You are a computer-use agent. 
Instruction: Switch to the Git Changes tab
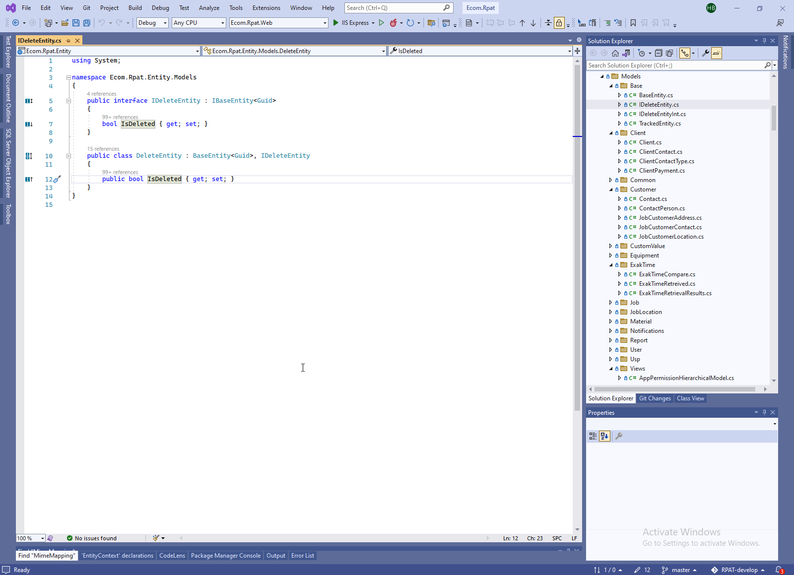pos(655,398)
